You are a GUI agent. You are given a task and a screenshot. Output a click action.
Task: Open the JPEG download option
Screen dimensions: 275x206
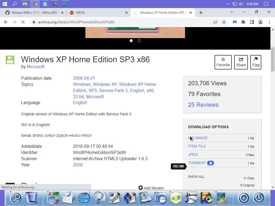point(193,154)
